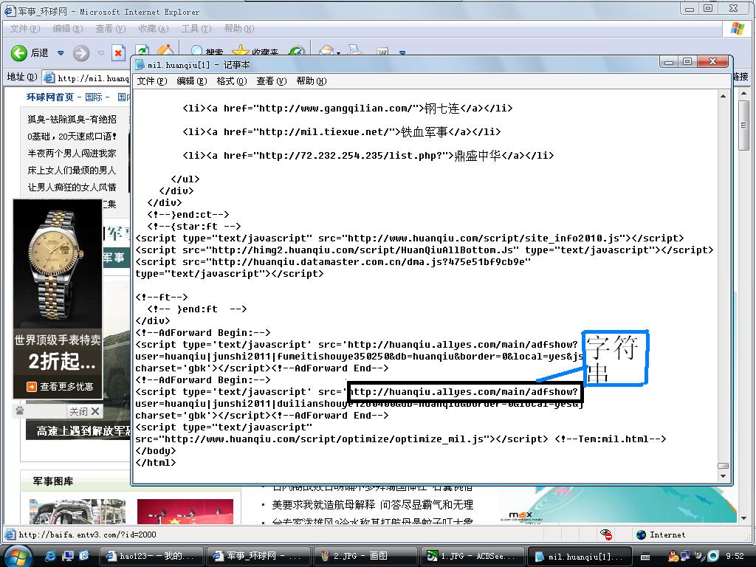
Task: Open the 床上女人们最烦的男人 link
Action: point(72,171)
